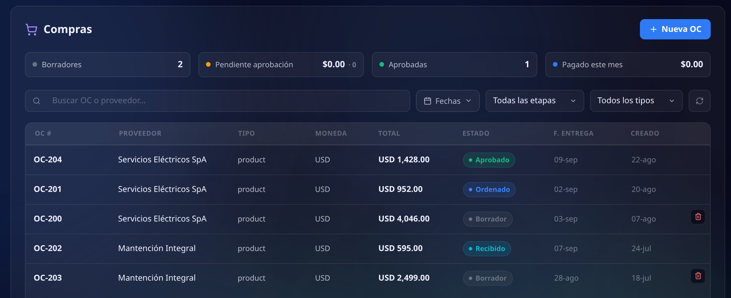This screenshot has width=731, height=298.
Task: Delete draft order OC-200 with trash icon
Action: (x=698, y=217)
